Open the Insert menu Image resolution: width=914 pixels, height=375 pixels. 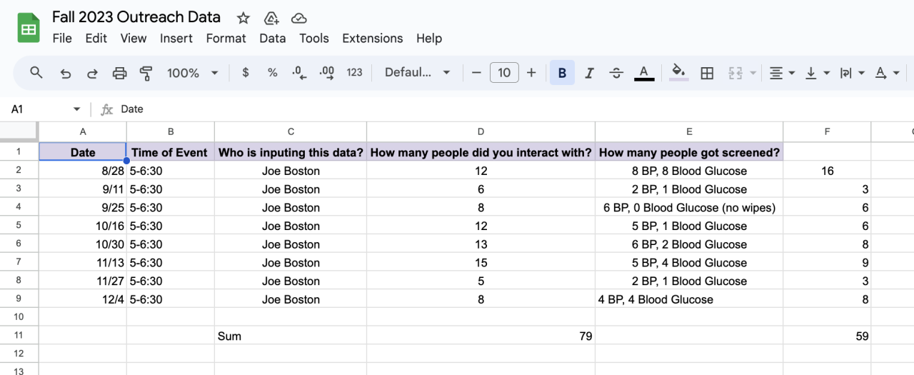176,39
